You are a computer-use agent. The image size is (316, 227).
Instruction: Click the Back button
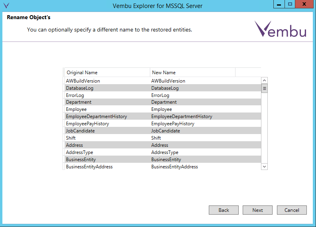224,210
